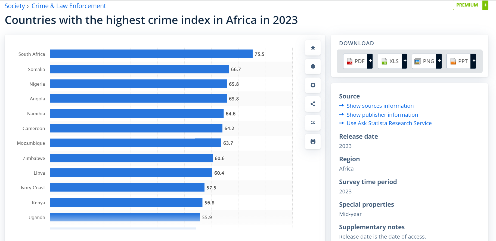Print the chart with printer icon
Viewport: 496px width, 241px height.
click(x=313, y=141)
